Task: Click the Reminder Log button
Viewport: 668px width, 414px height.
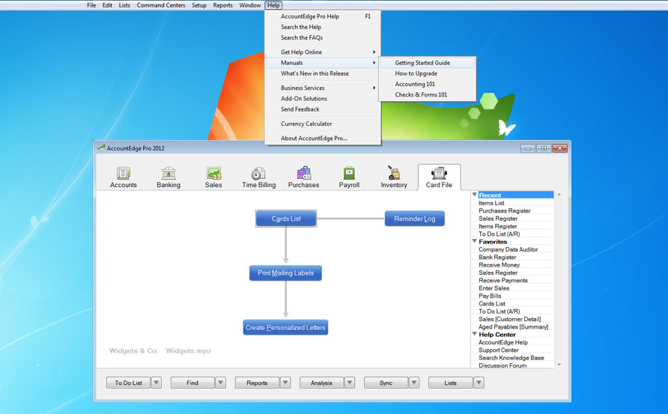Action: click(x=415, y=219)
